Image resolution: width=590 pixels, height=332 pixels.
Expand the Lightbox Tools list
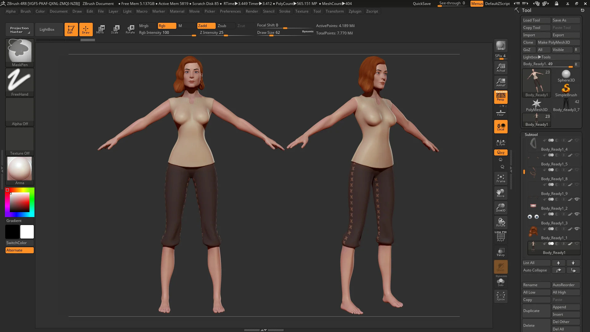[551, 57]
